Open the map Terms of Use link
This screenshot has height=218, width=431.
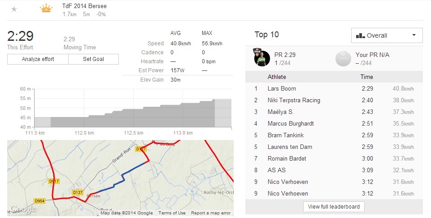[172, 213]
